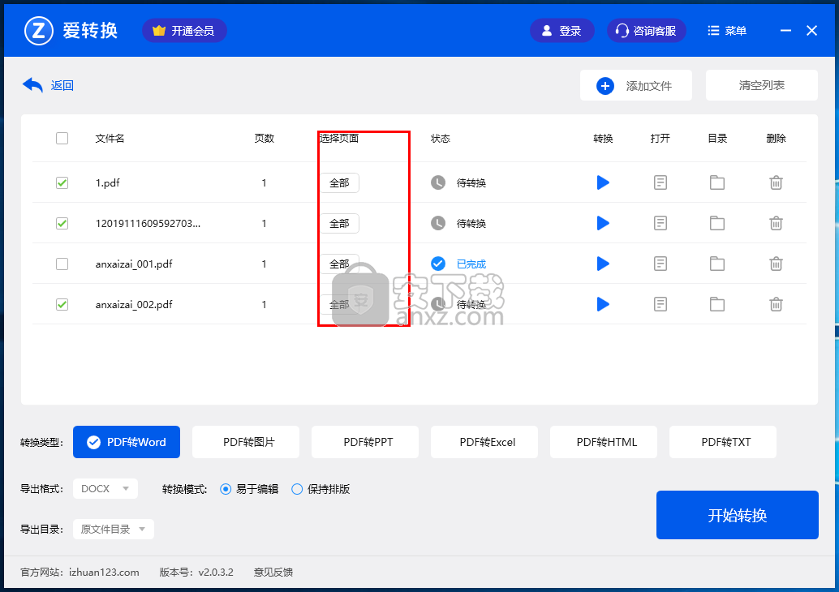Image resolution: width=839 pixels, height=592 pixels.
Task: Click the 文件名 column header
Action: click(110, 139)
